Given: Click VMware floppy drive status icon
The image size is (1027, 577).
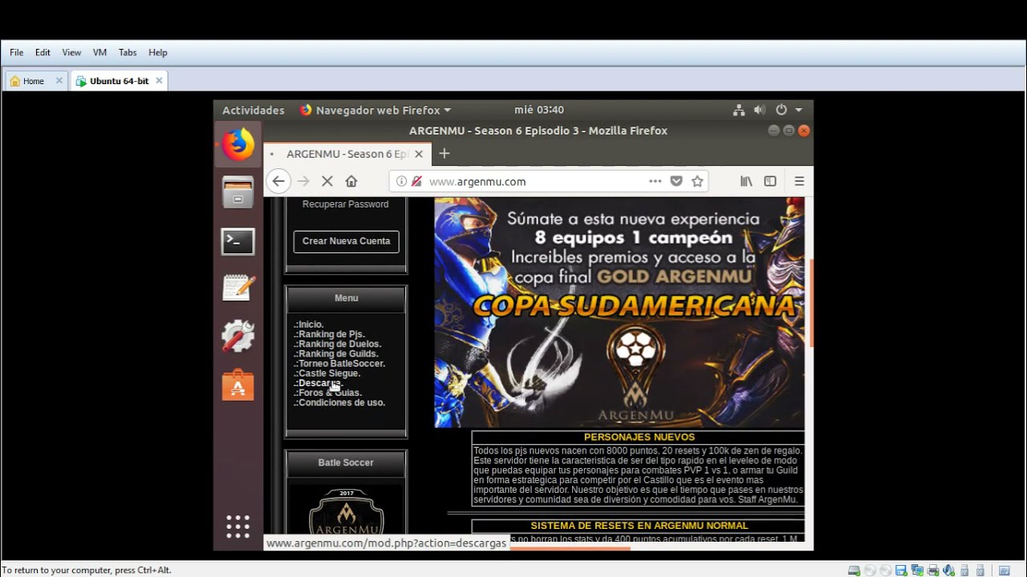Looking at the screenshot, I should coord(902,571).
